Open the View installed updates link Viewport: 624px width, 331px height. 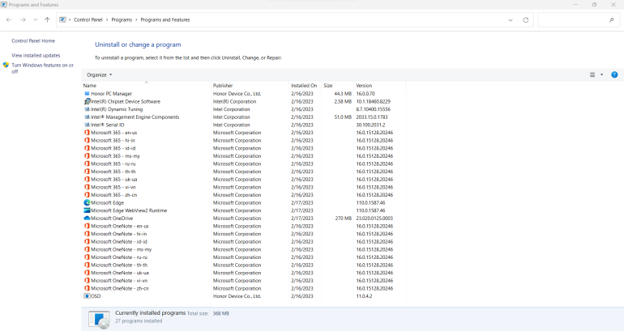point(36,55)
